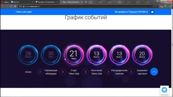Click the 'Биржевая торговля' label
This screenshot has width=173, height=97.
tap(142, 72)
